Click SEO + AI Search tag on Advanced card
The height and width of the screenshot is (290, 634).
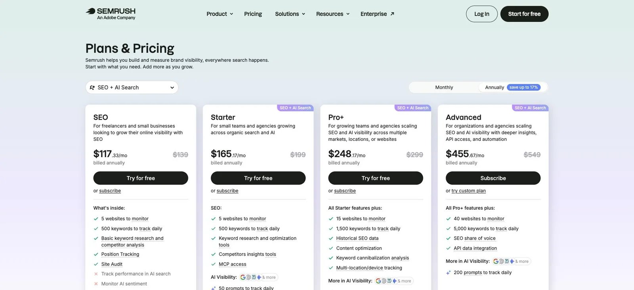530,108
